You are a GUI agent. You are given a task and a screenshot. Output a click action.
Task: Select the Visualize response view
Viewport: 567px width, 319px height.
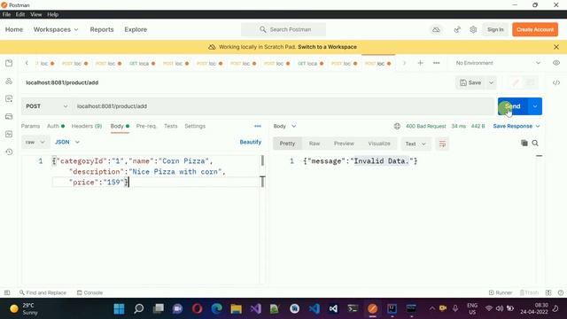point(379,144)
